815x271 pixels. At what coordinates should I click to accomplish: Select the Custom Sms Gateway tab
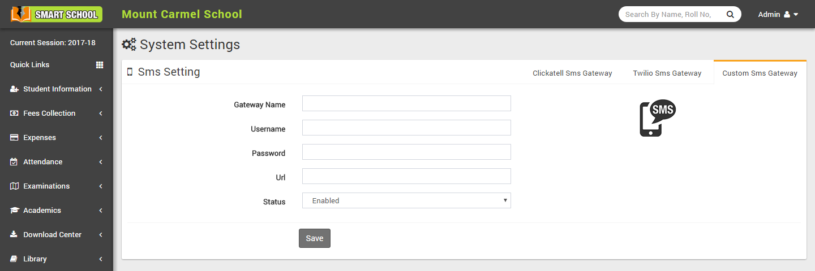coord(760,73)
